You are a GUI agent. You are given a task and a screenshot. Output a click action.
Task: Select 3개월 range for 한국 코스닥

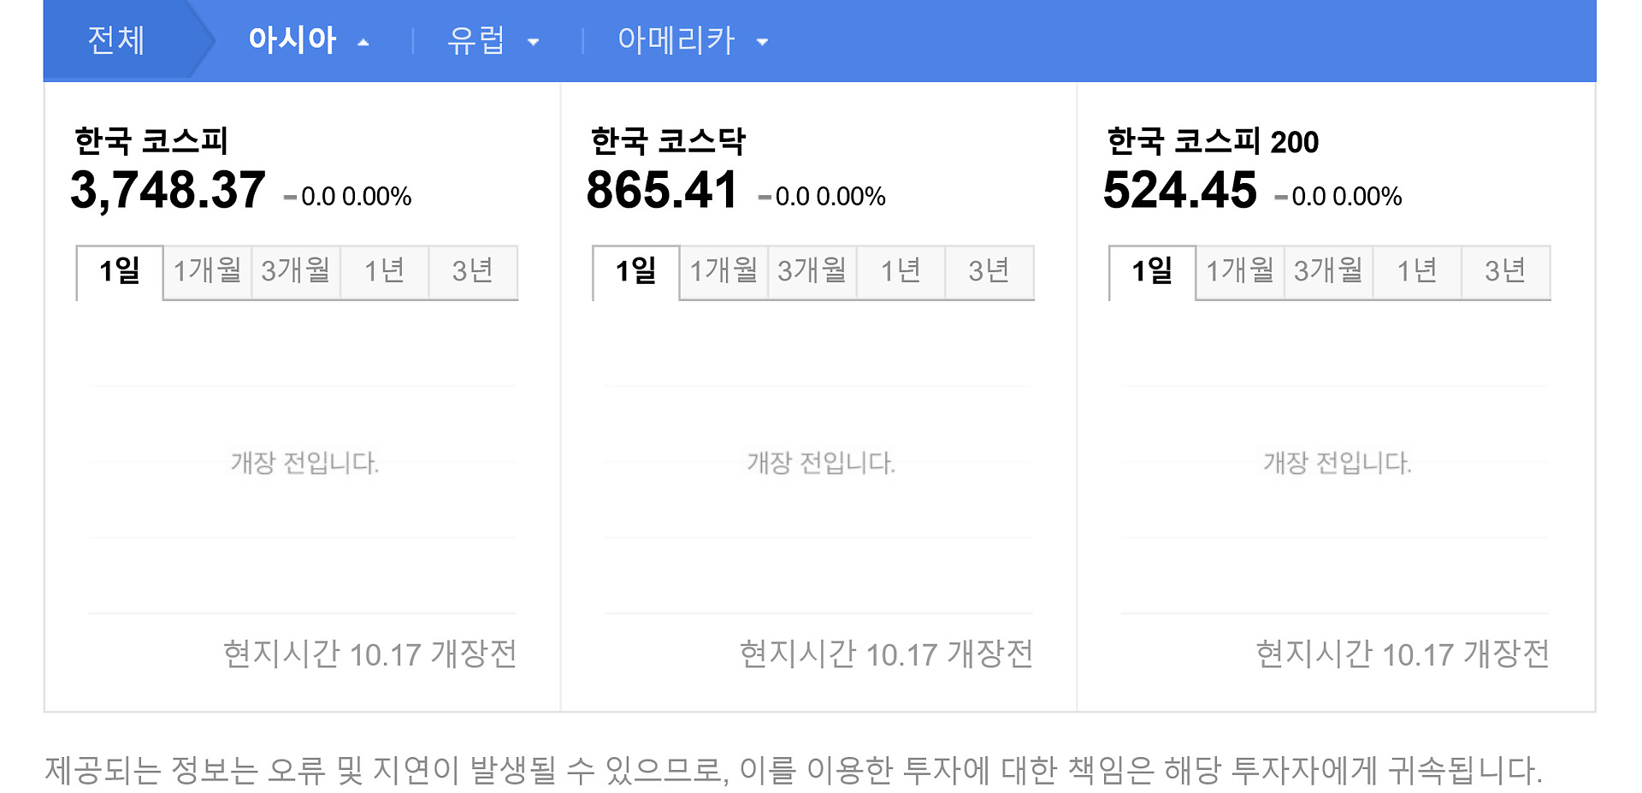(x=812, y=272)
